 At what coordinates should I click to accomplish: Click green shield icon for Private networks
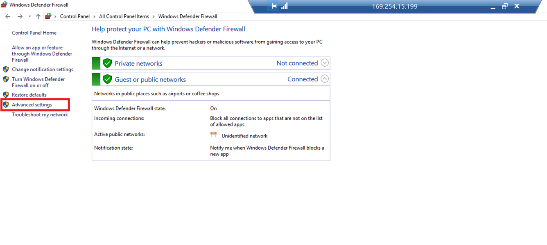(107, 63)
